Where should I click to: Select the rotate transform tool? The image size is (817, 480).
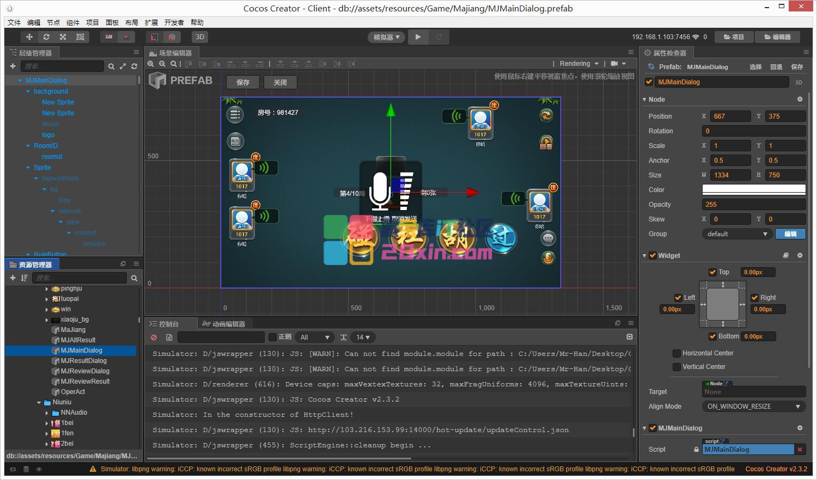(46, 37)
